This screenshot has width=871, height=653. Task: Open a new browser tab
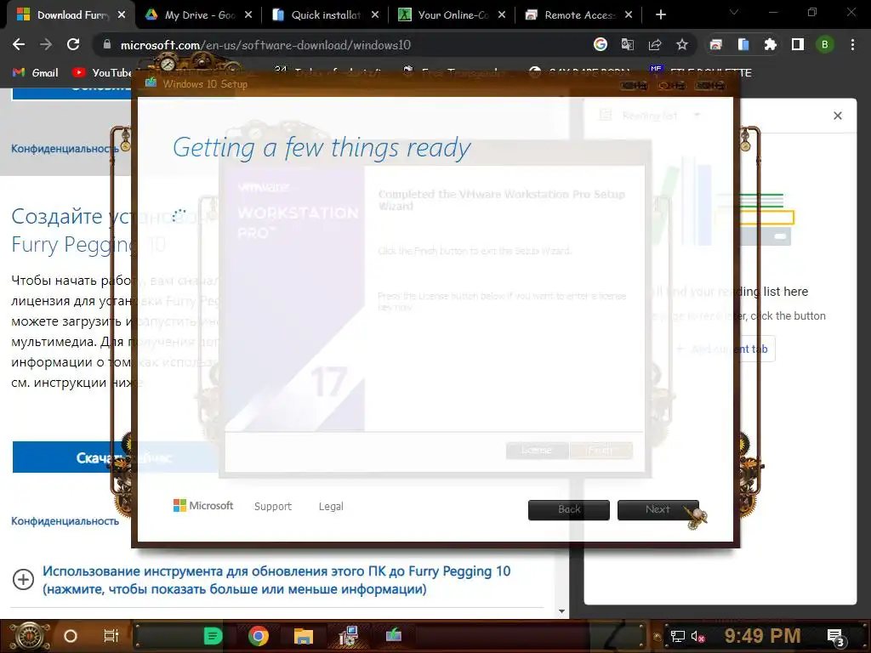click(x=660, y=15)
